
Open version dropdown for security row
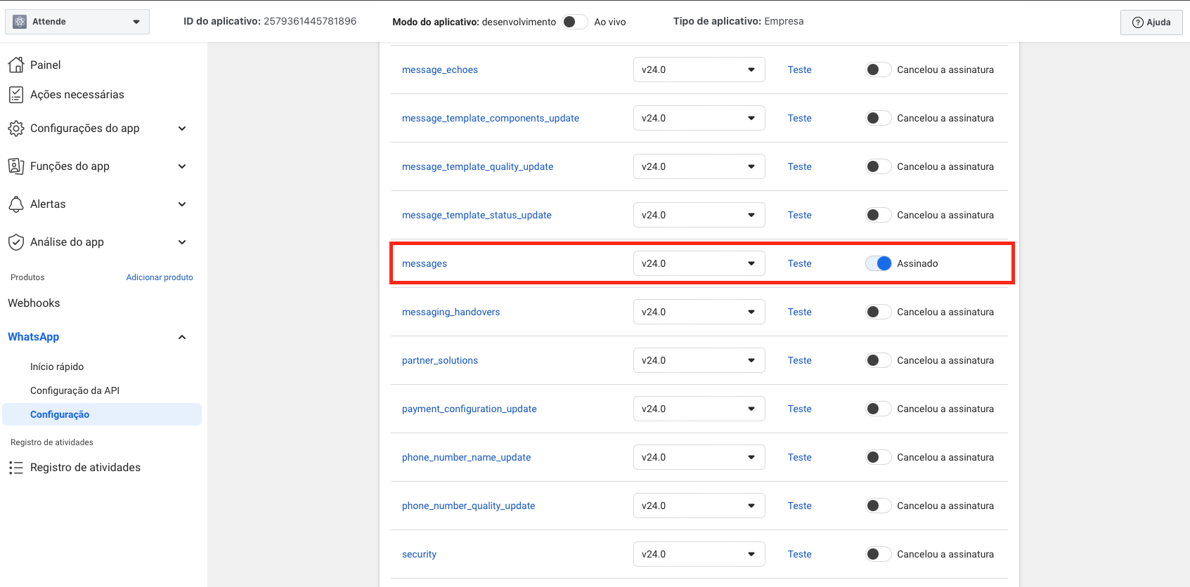point(699,554)
